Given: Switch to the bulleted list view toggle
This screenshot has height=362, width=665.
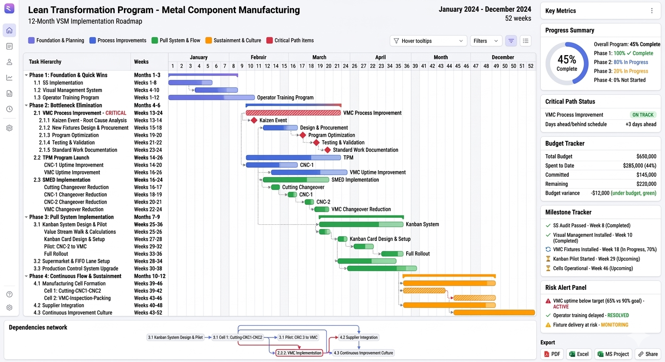Looking at the screenshot, I should point(526,41).
